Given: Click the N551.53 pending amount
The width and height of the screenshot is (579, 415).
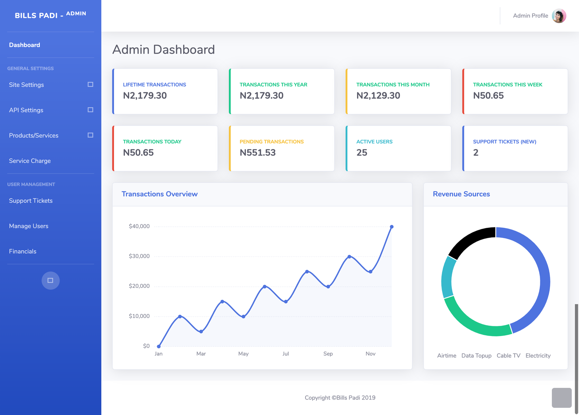Looking at the screenshot, I should pos(258,152).
